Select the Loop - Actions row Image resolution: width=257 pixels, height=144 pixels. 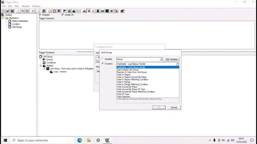pyautogui.click(x=60, y=72)
